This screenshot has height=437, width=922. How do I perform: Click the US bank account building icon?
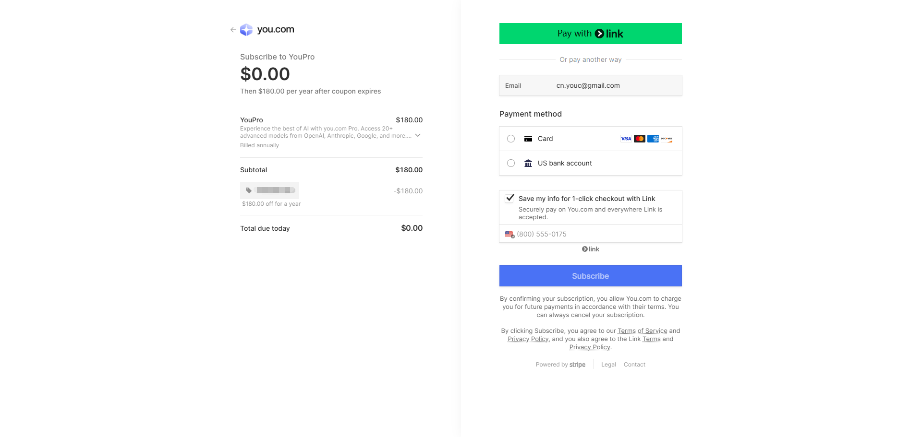coord(528,163)
